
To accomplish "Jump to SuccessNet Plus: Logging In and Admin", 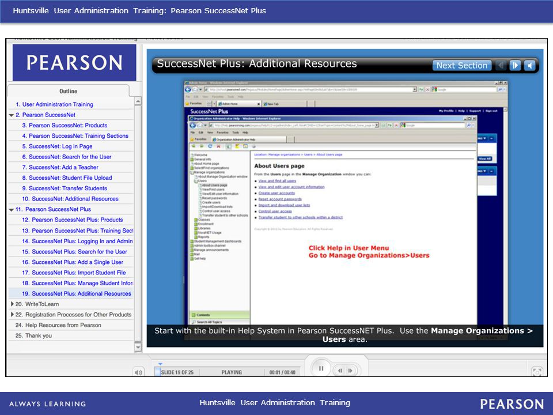I will point(77,242).
